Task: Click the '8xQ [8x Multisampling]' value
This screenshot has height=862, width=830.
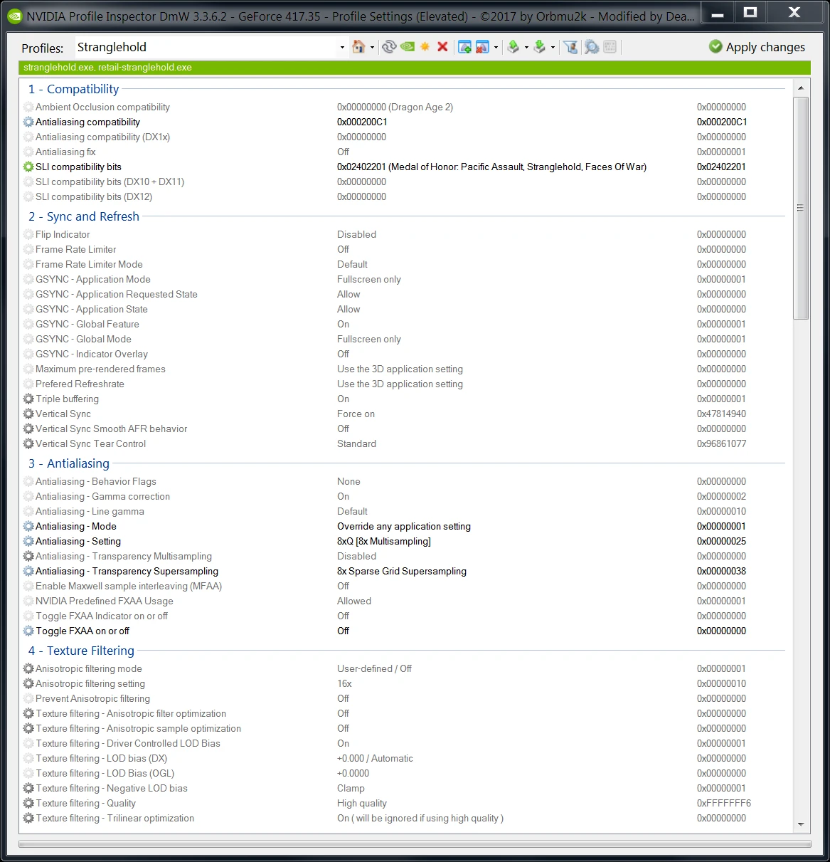Action: pyautogui.click(x=384, y=541)
